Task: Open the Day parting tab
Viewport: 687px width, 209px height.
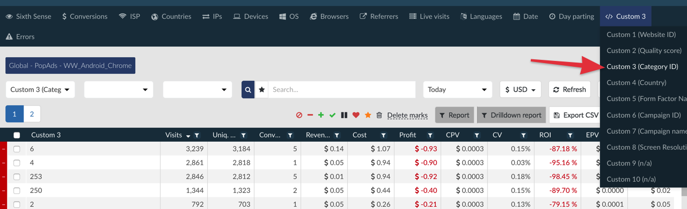Action: tap(572, 17)
